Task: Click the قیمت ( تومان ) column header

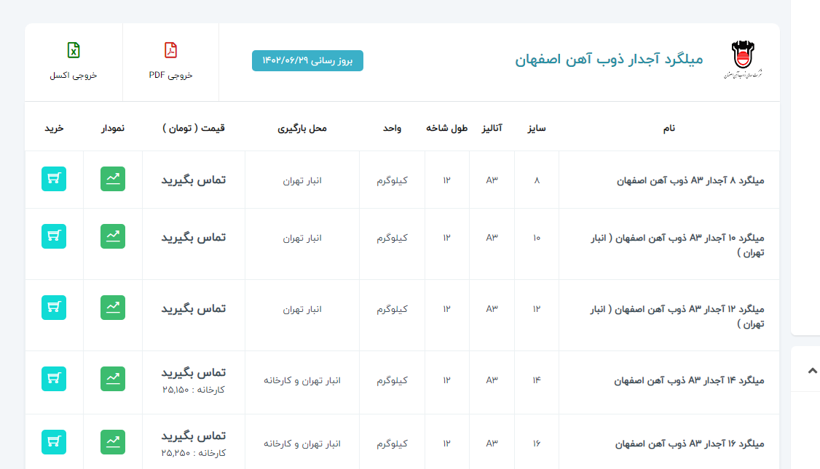Action: click(194, 128)
